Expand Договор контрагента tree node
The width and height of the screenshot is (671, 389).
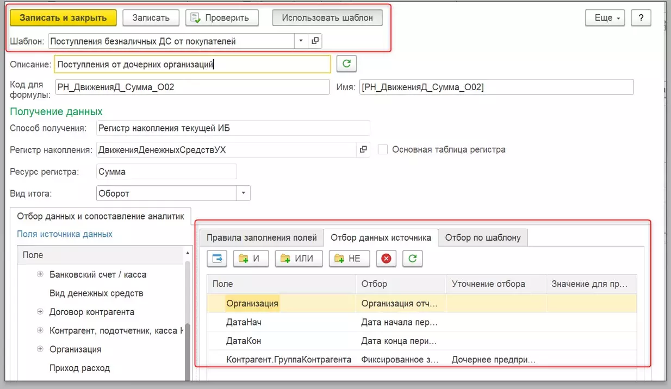coord(40,312)
